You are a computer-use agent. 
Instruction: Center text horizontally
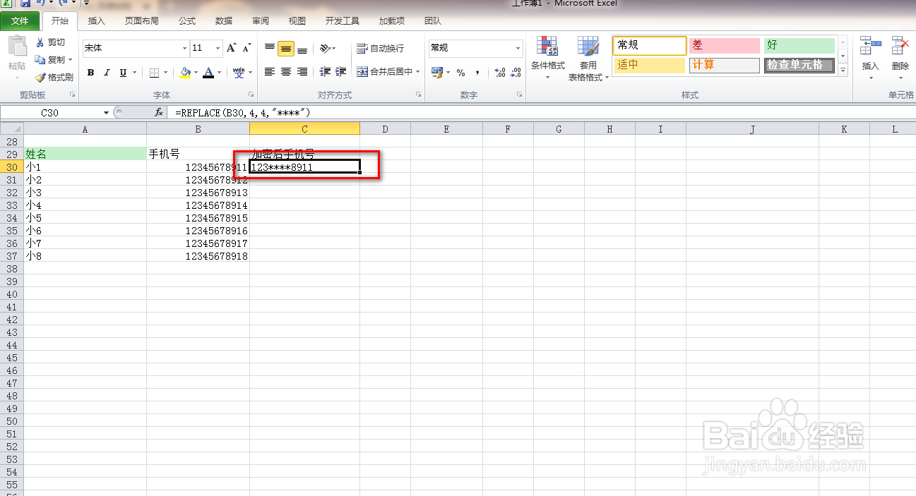click(286, 72)
